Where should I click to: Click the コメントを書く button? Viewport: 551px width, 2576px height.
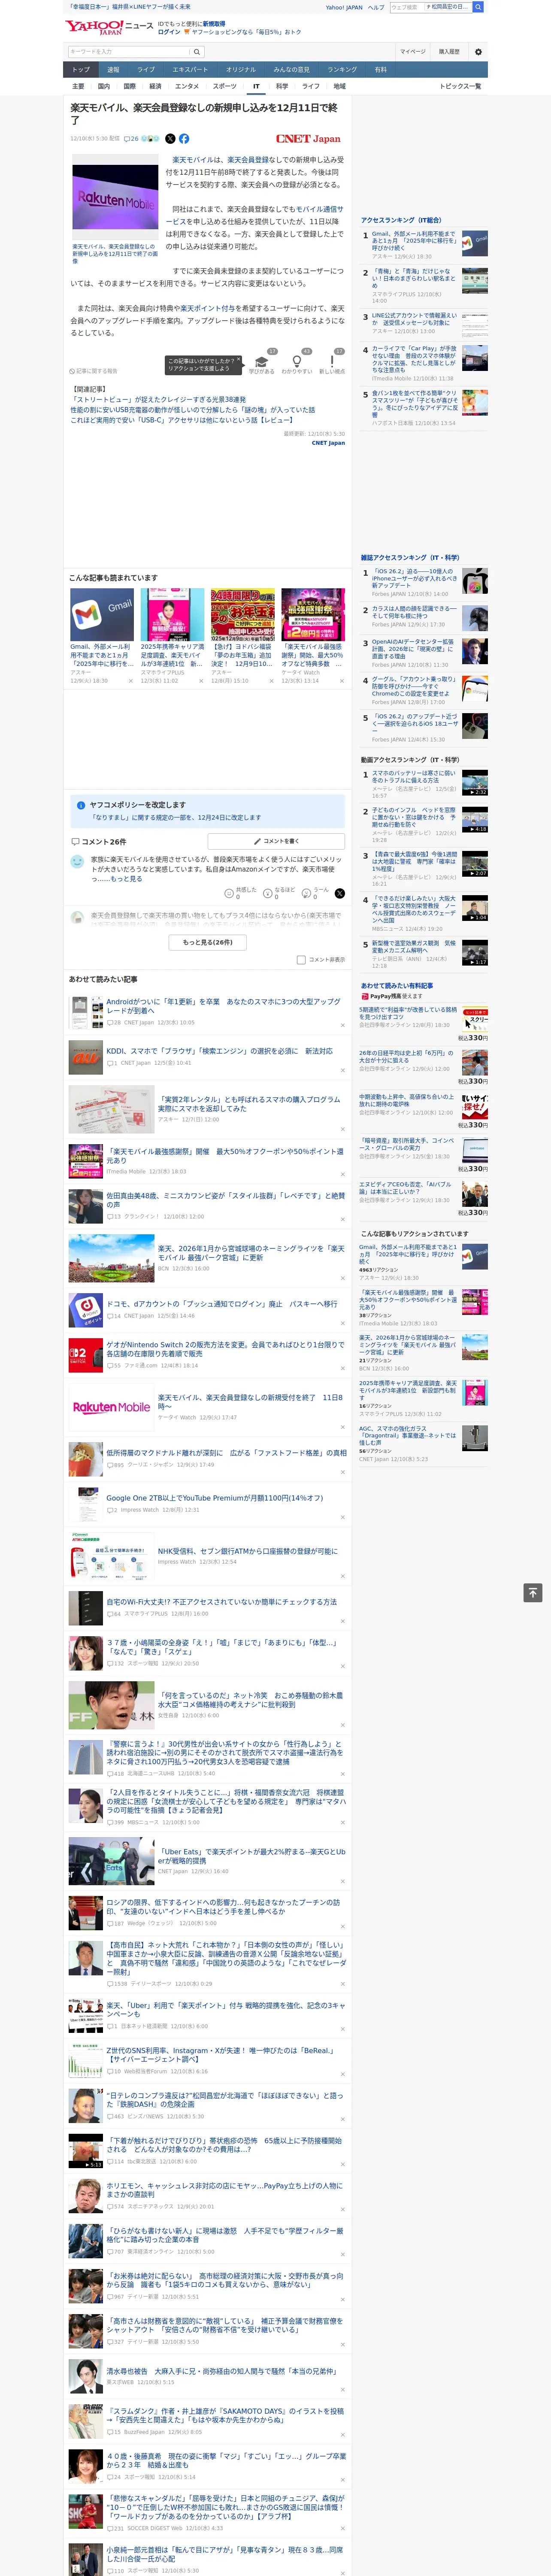pos(276,841)
